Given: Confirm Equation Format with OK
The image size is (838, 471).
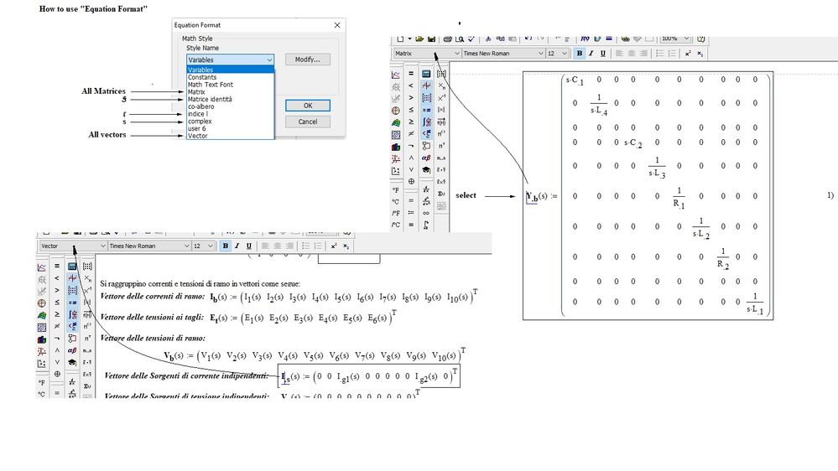Looking at the screenshot, I should [307, 106].
